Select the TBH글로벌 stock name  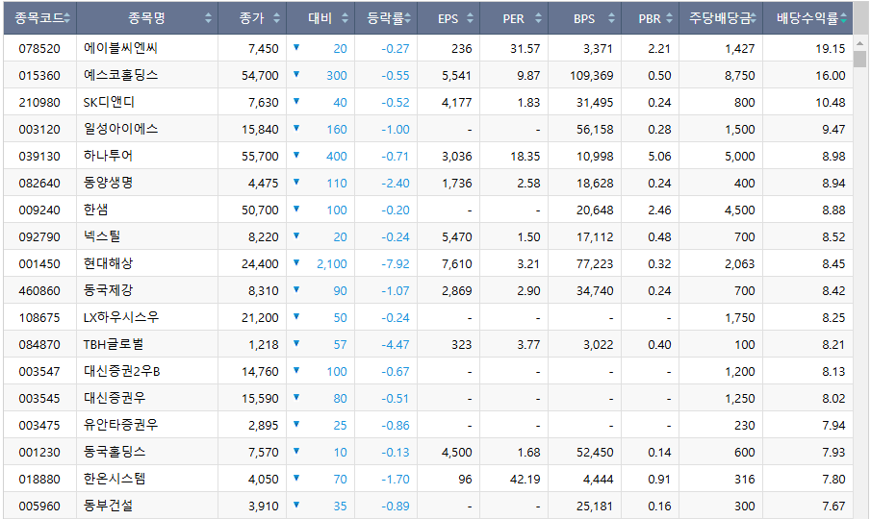coord(114,344)
